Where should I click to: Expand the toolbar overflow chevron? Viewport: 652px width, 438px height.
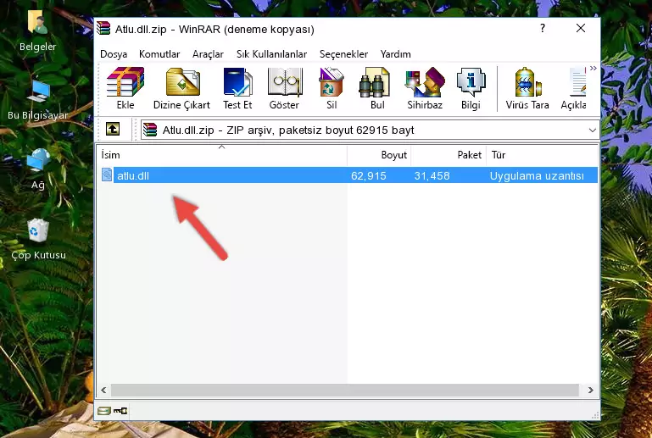(x=593, y=68)
